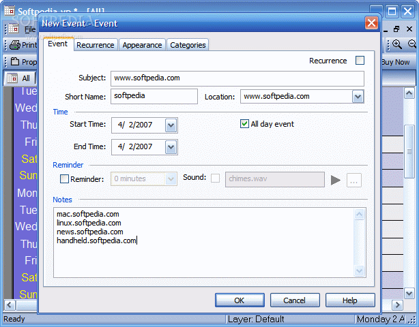This screenshot has height=327, width=419.
Task: Click the horizontal scroll left arrow
Action: [x=10, y=305]
